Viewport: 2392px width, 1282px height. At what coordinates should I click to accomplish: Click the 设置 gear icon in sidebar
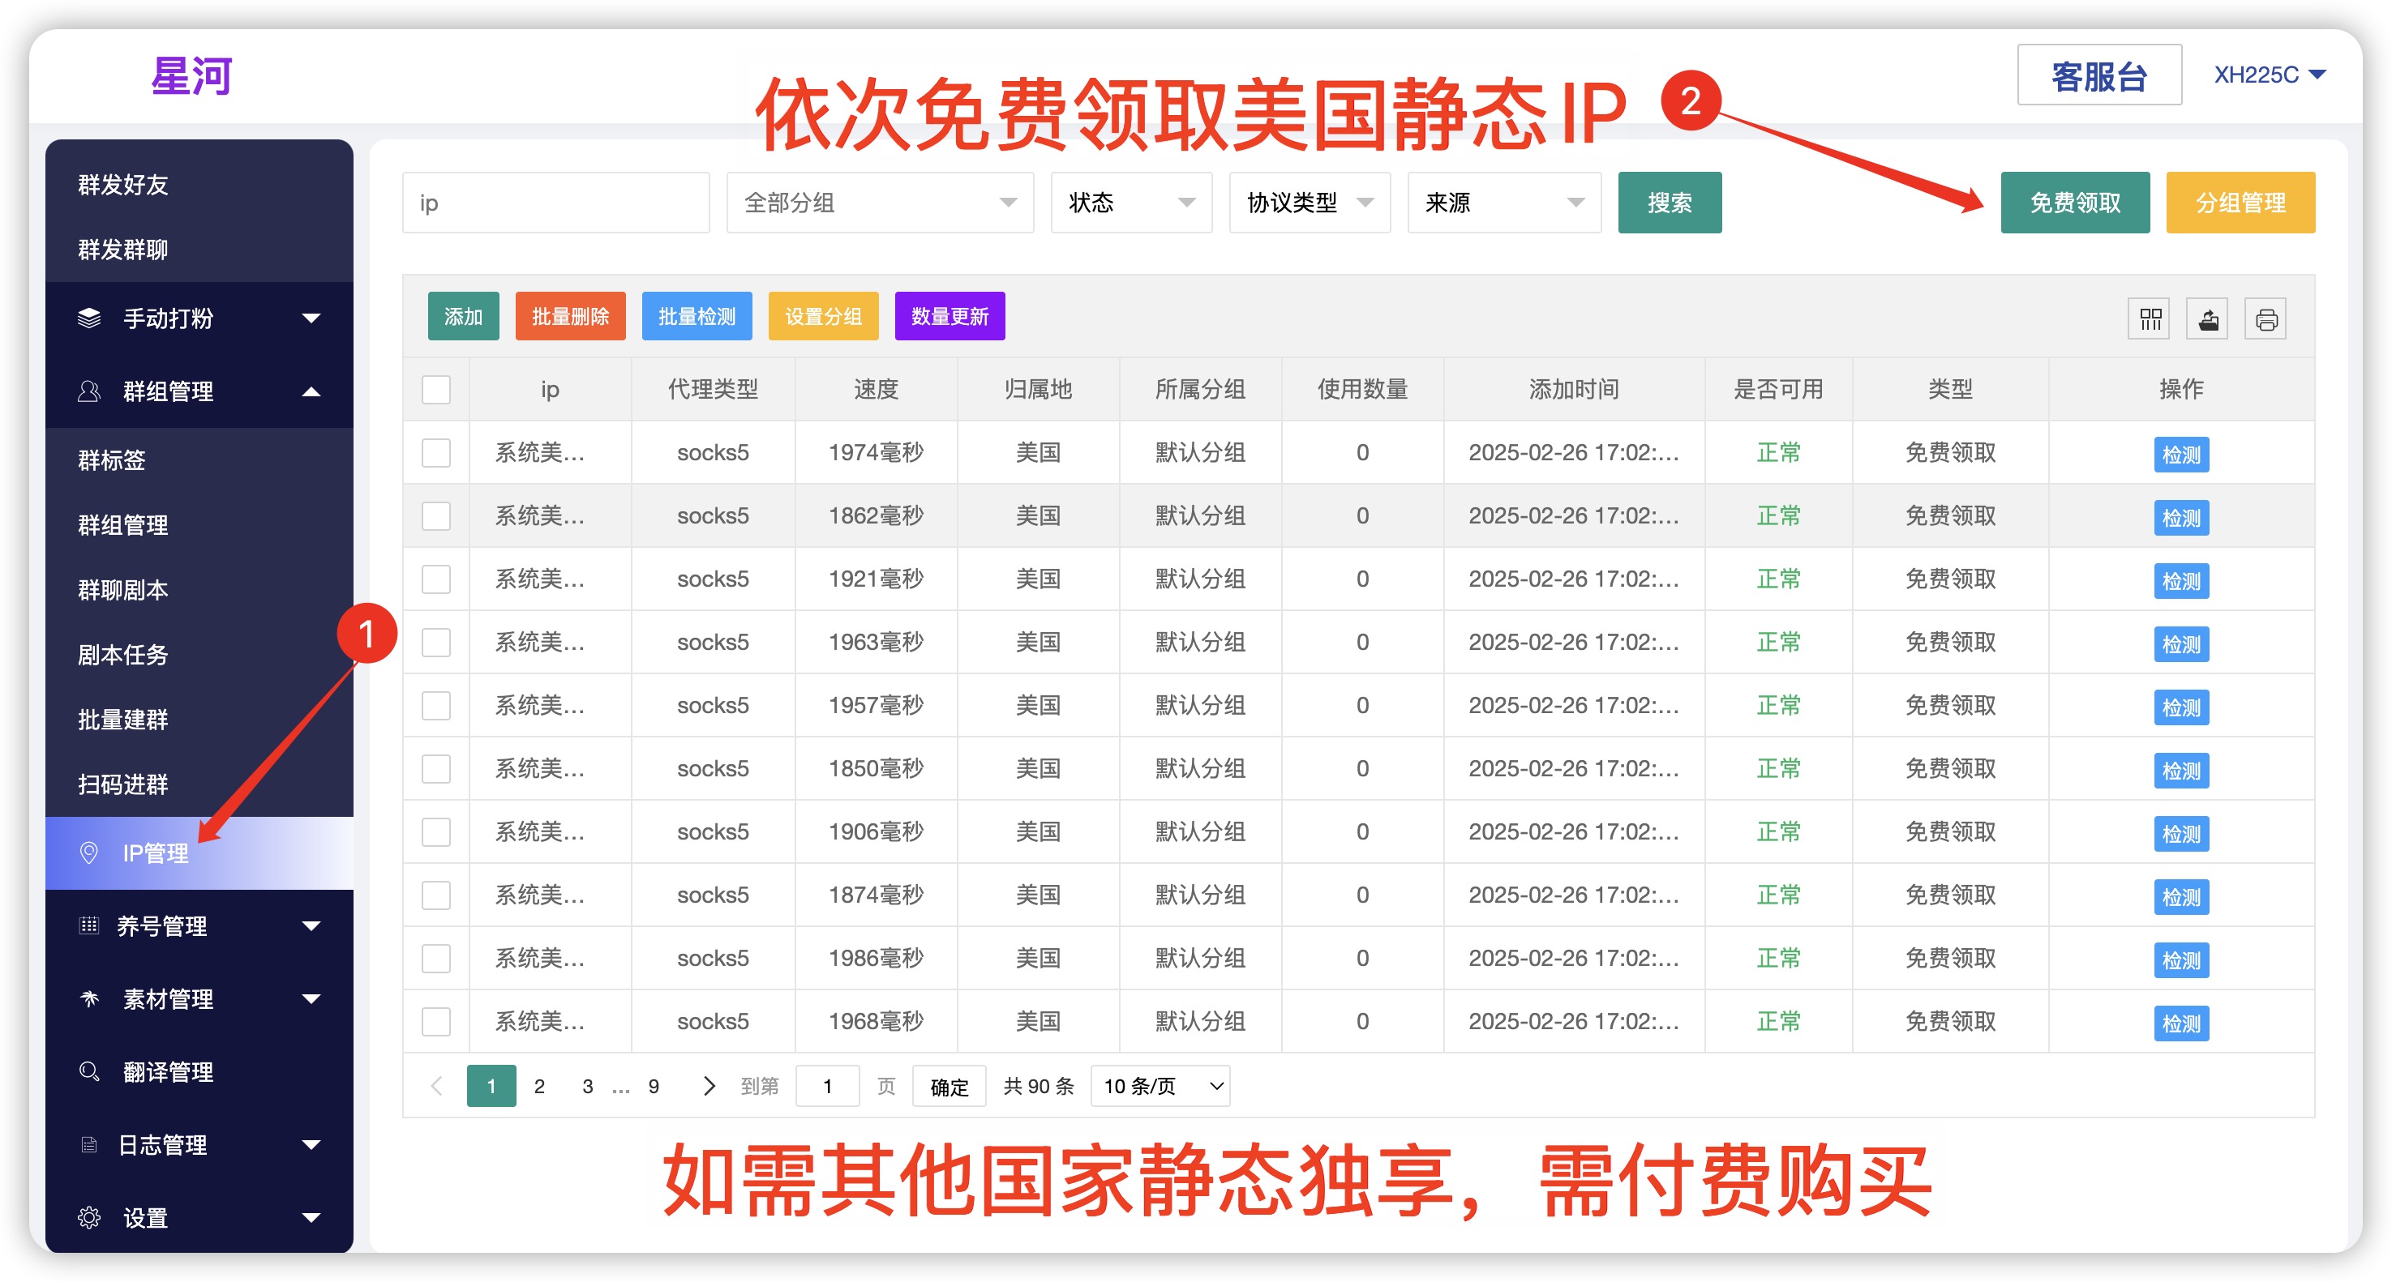[x=89, y=1217]
